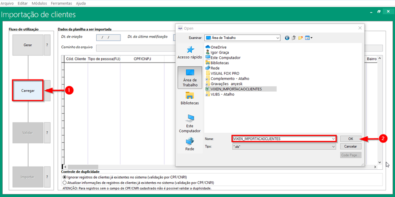This screenshot has height=197, width=395.
Task: Select Atualizar informações de registros radio option
Action: (64, 182)
